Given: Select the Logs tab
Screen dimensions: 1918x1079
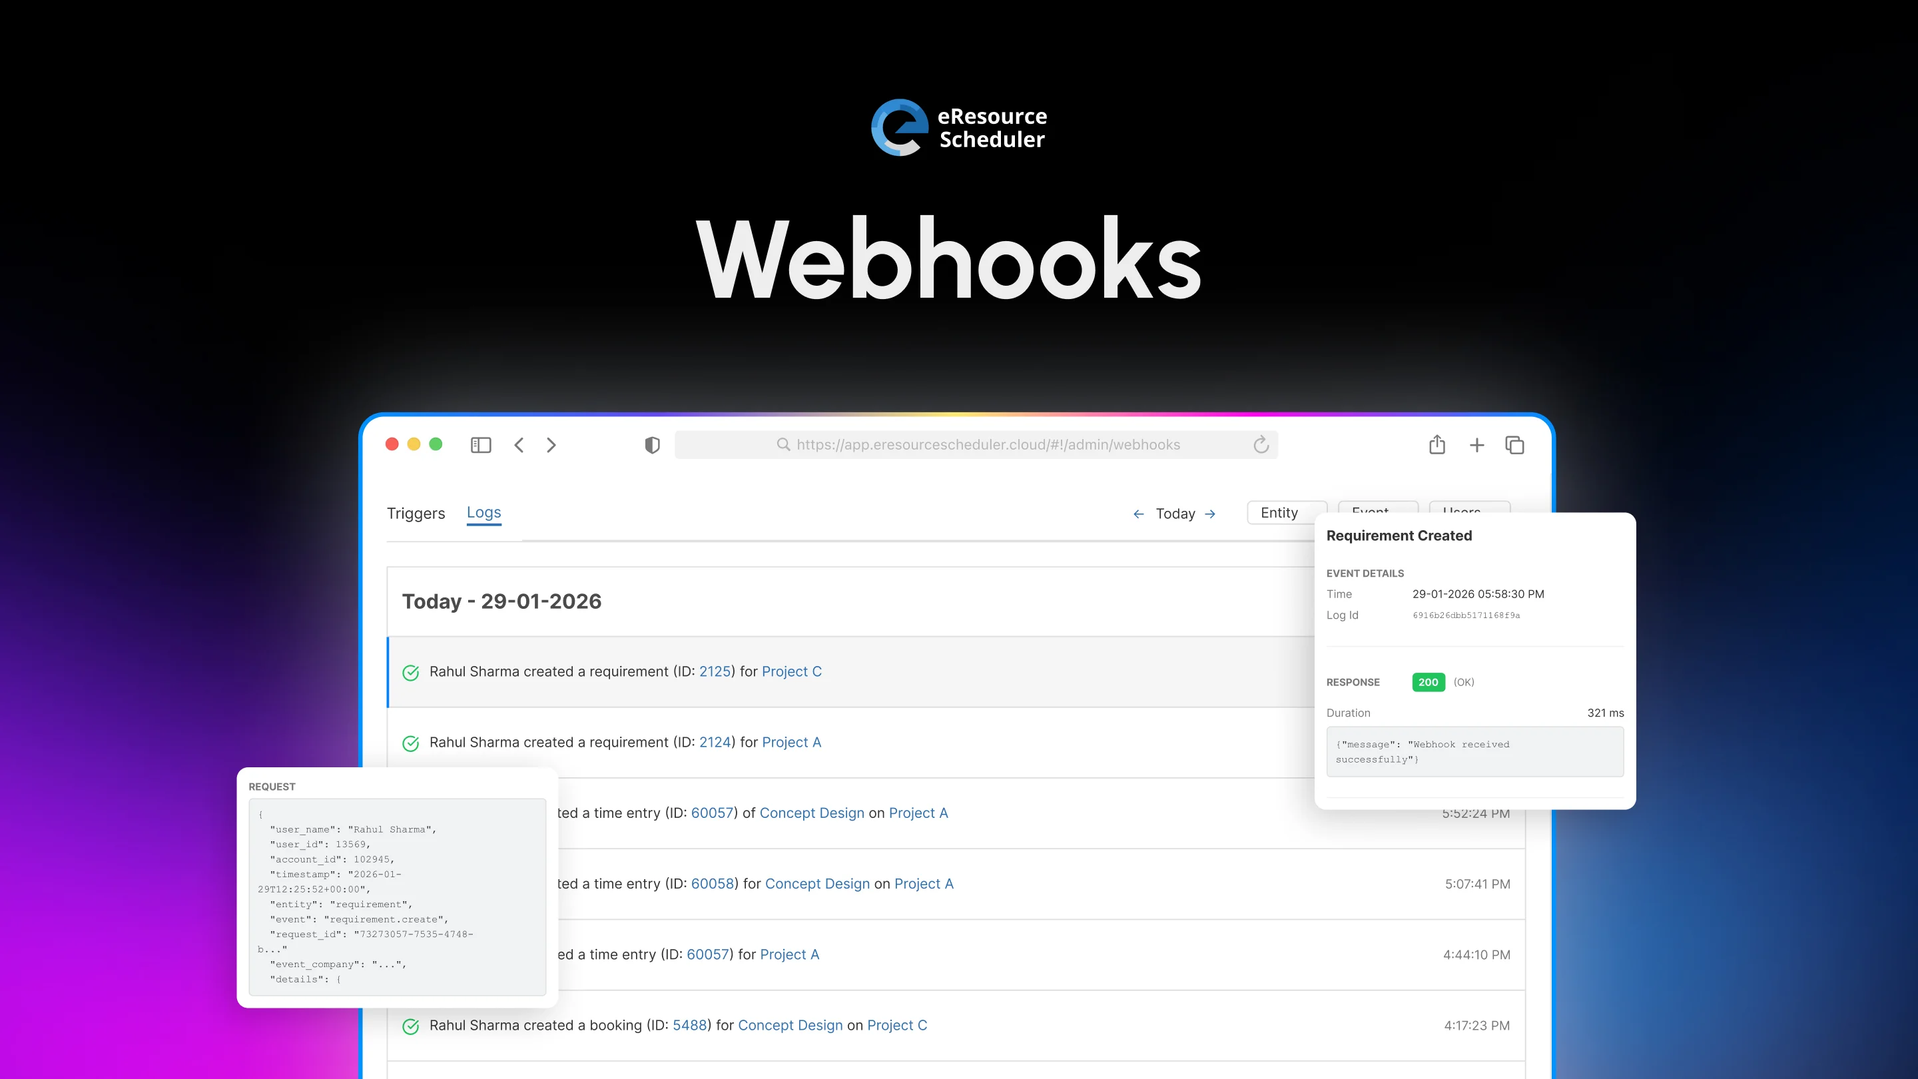Looking at the screenshot, I should tap(483, 512).
